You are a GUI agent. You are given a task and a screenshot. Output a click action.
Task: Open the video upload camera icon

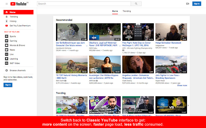pos(188,4)
